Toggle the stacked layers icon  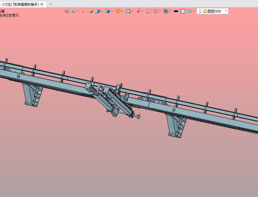190,11
